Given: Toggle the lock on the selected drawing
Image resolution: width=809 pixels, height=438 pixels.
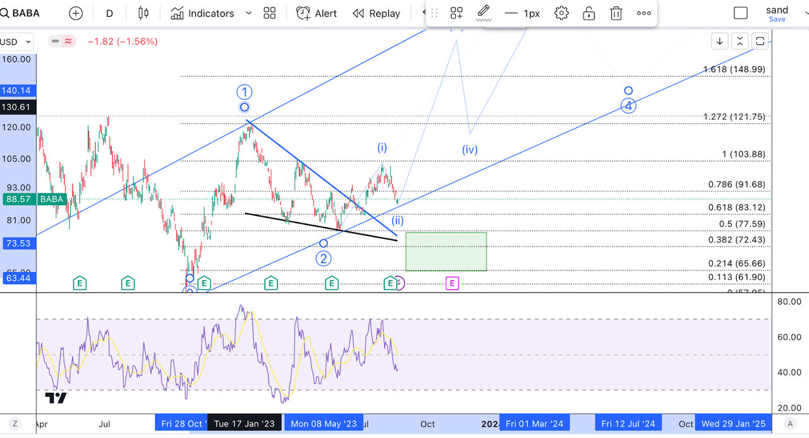Looking at the screenshot, I should tap(588, 13).
